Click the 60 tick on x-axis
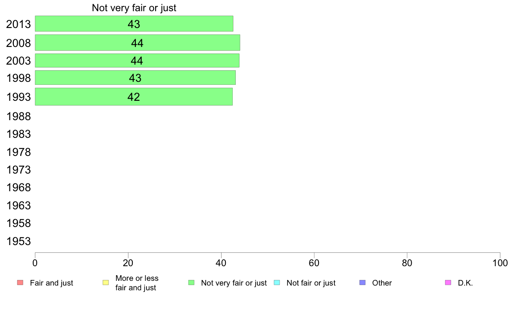 pos(314,263)
